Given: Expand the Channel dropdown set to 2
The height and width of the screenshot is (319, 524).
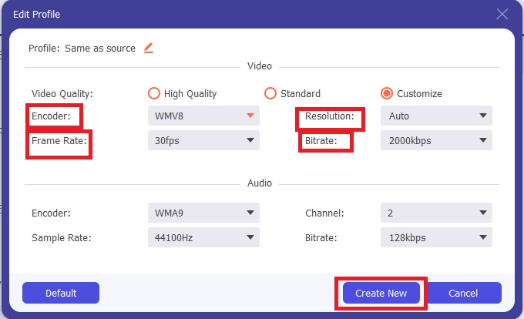Looking at the screenshot, I should (436, 212).
